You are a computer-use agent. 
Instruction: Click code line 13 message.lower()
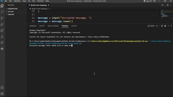pyautogui.click(x=55, y=21)
